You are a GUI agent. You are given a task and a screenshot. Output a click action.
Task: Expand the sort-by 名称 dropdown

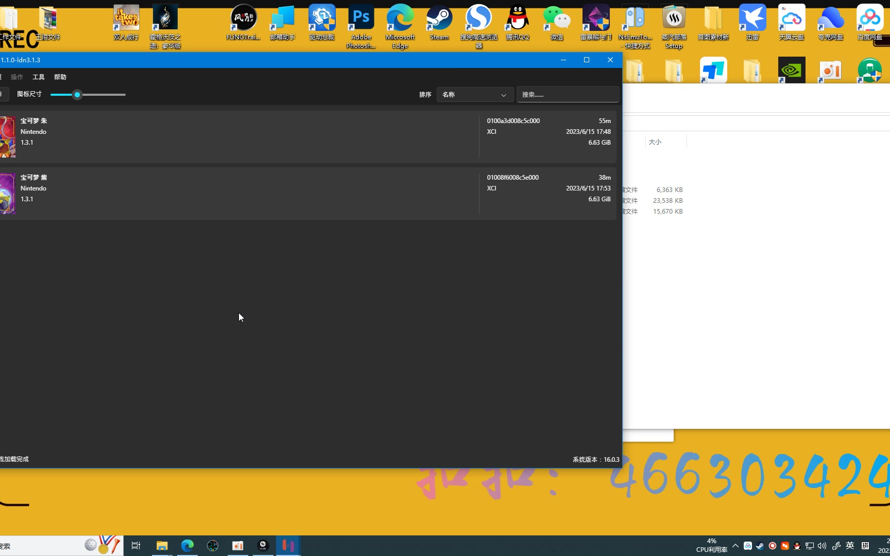coord(474,95)
